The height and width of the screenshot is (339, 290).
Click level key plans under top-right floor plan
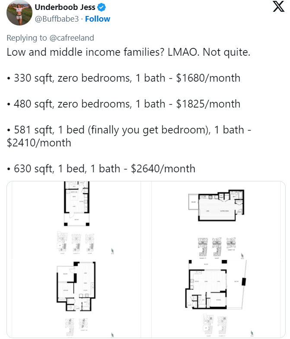217,248
